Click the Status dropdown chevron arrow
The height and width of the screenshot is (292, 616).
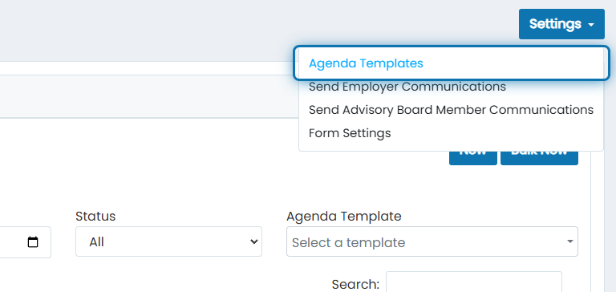253,241
